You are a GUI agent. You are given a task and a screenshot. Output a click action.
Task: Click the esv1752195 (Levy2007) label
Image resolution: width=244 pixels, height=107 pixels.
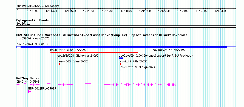click(x=138, y=67)
